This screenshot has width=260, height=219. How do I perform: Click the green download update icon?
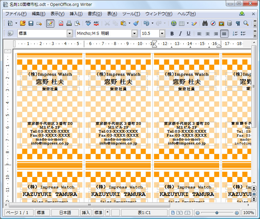tap(242, 14)
